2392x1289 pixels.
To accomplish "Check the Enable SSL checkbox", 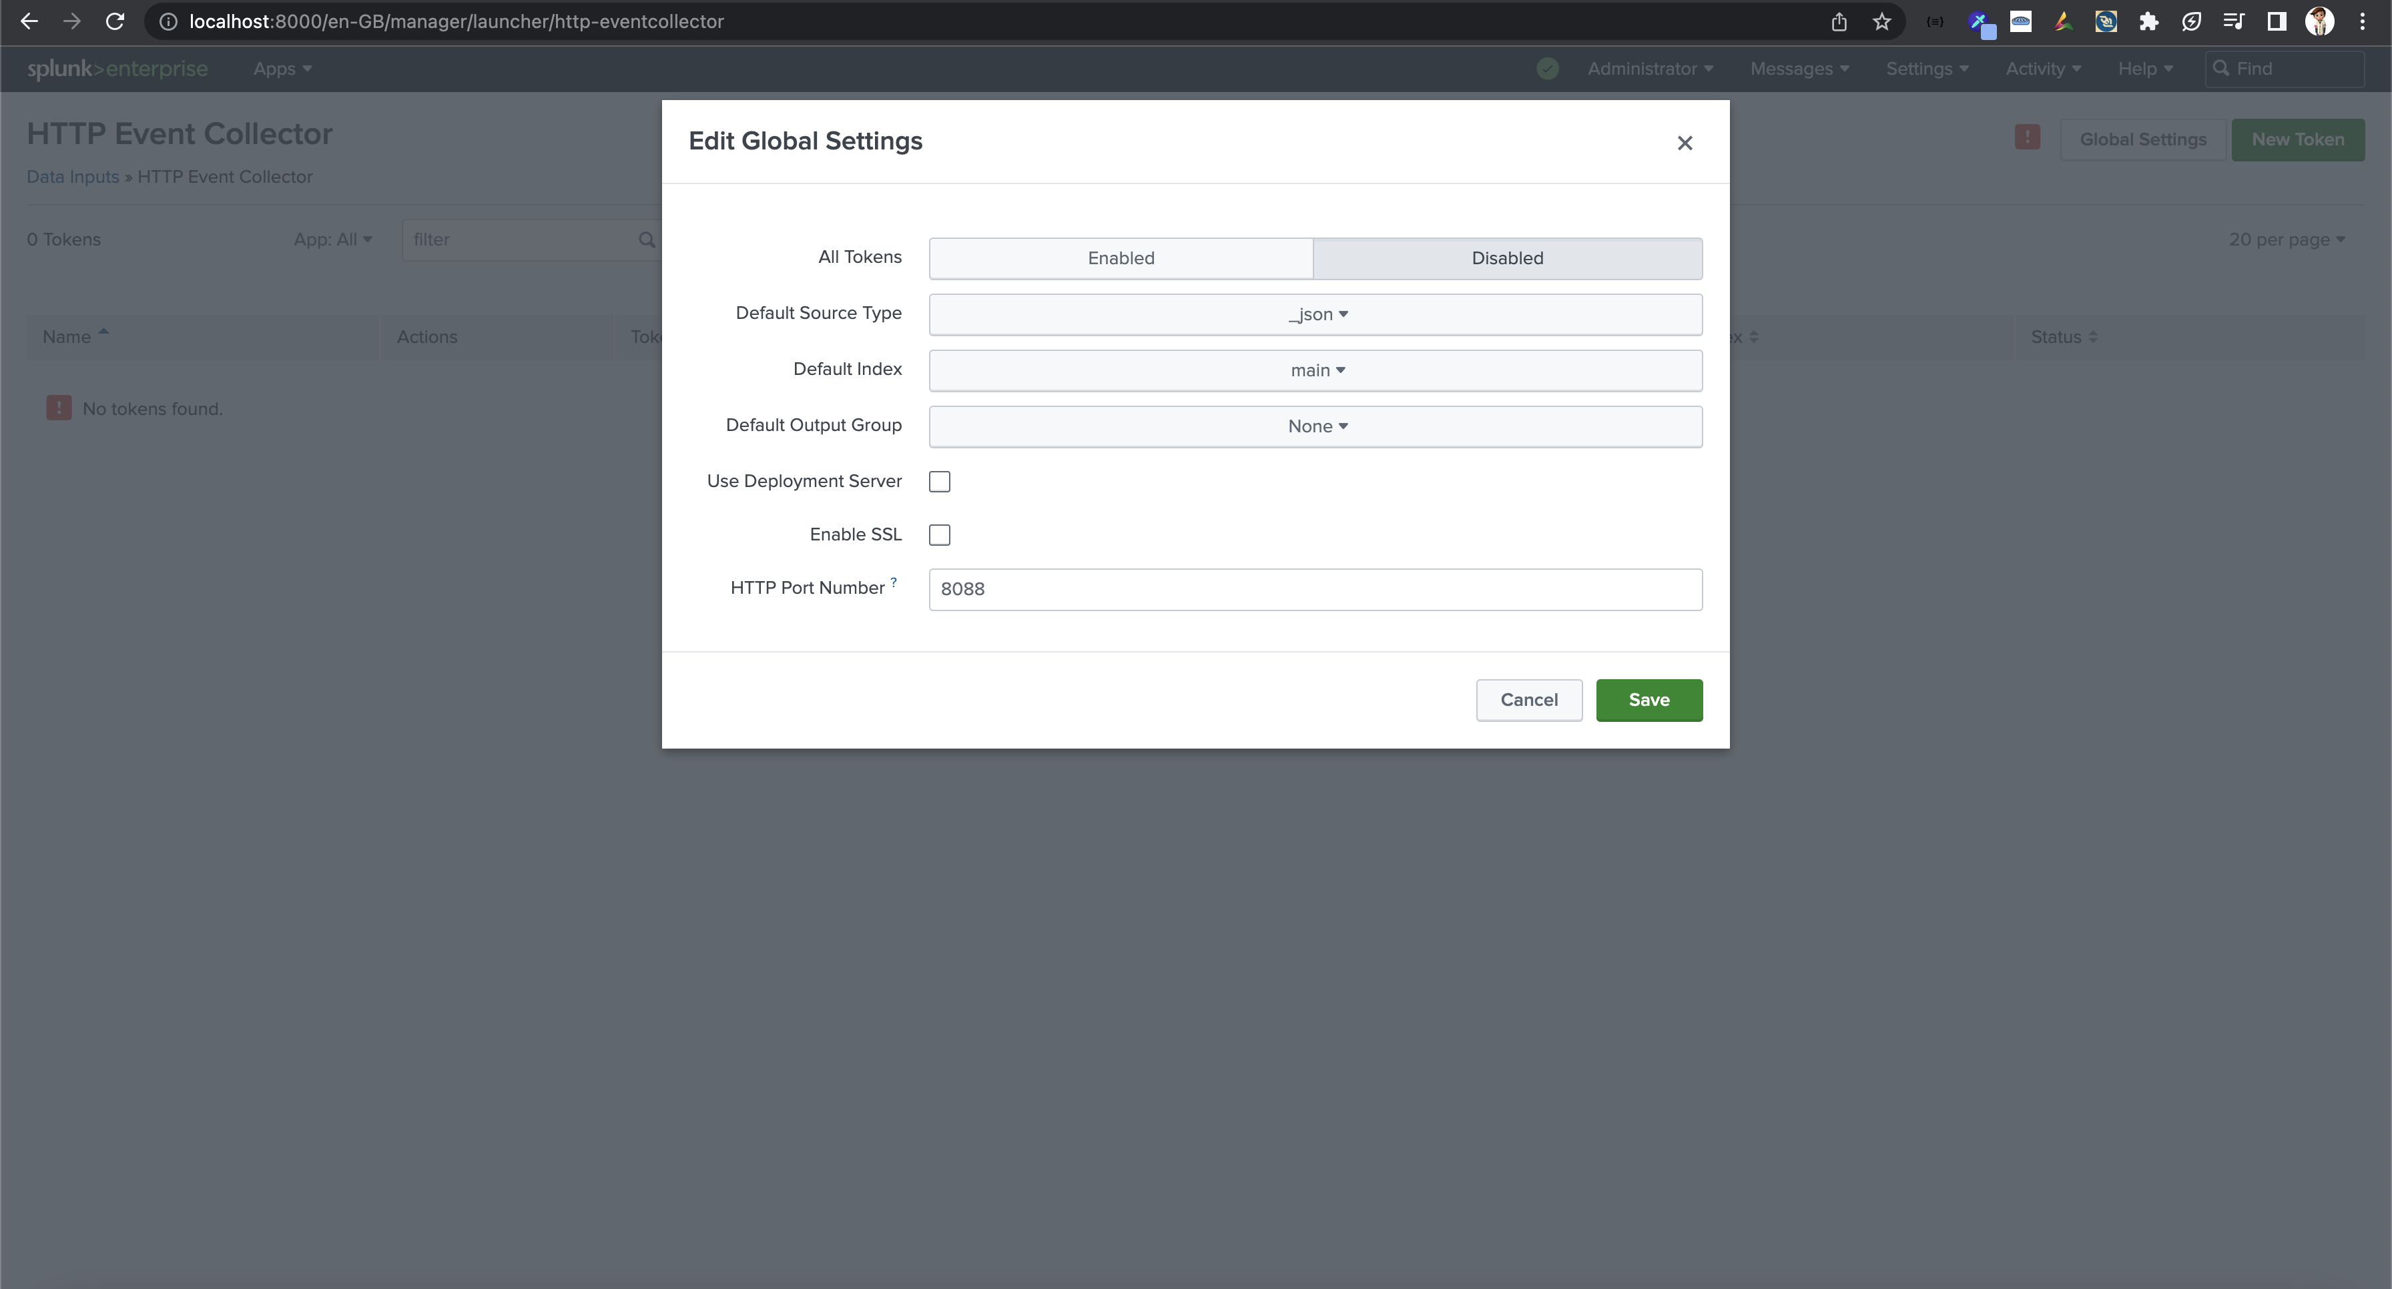I will [940, 534].
